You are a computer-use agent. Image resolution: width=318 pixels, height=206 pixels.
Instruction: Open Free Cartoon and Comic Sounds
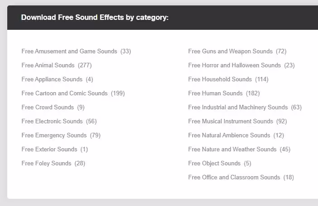click(x=65, y=94)
